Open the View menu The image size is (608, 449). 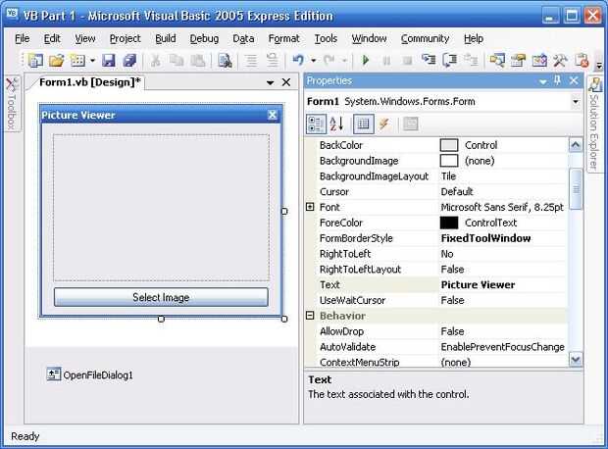tap(85, 39)
